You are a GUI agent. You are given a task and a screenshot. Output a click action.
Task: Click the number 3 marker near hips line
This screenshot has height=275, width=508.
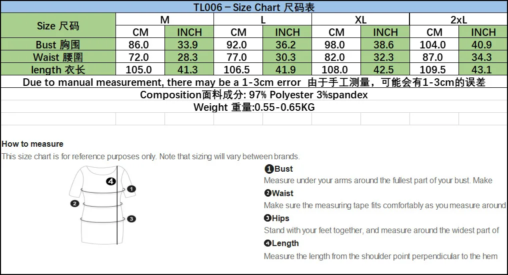[x=131, y=219]
